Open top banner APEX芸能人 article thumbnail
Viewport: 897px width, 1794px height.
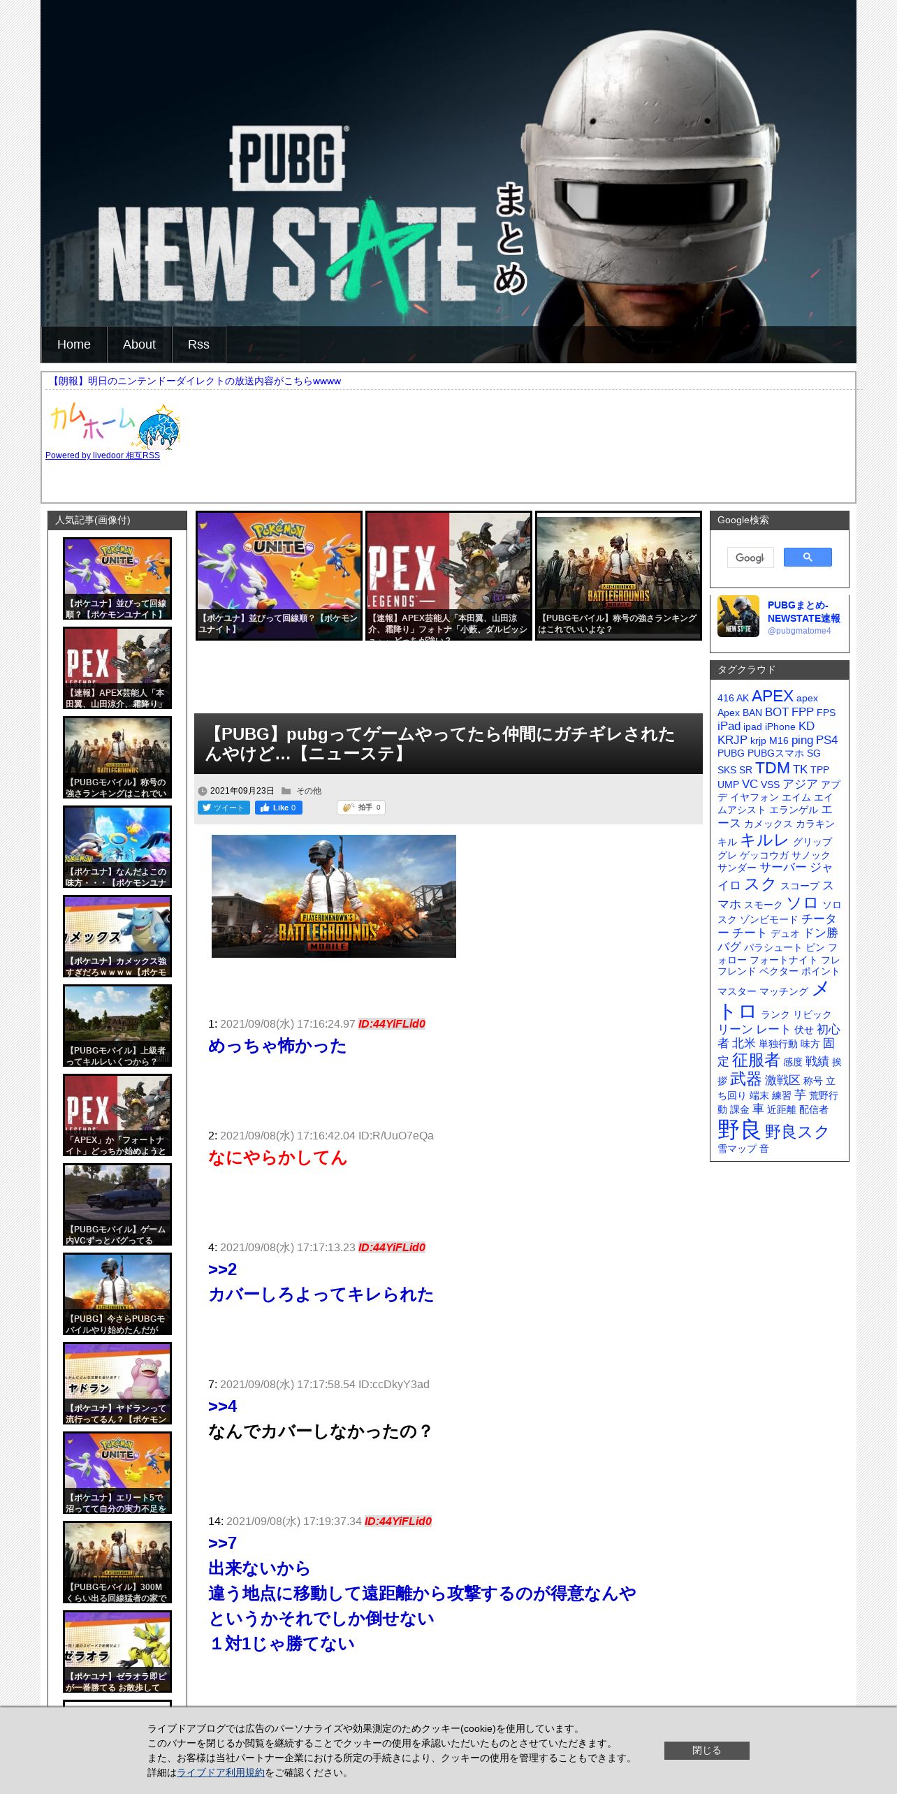tap(449, 576)
